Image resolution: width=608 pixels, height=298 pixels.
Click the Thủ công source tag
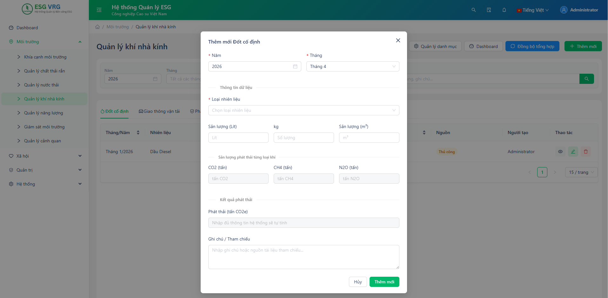[447, 152]
